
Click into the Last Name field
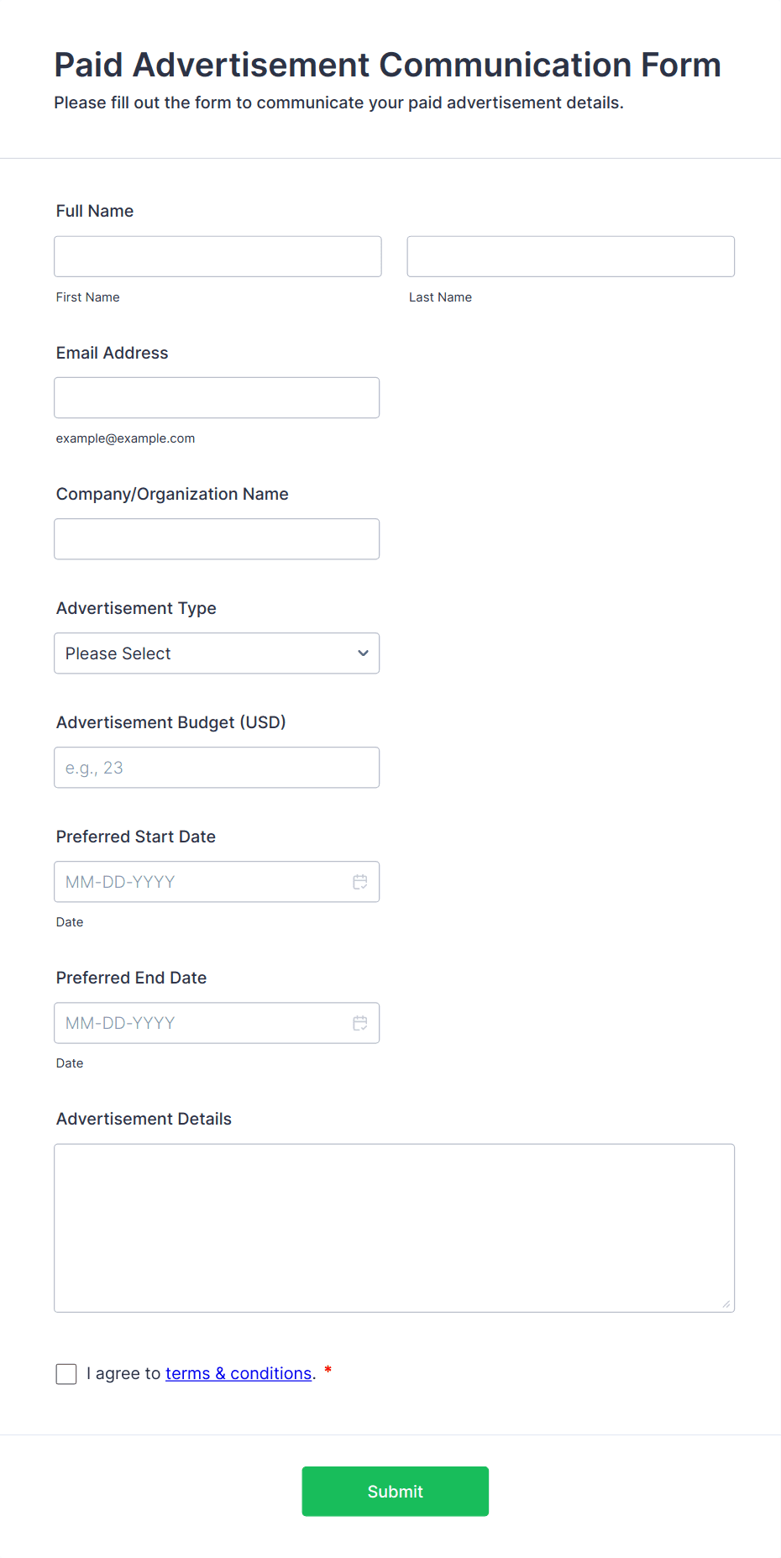570,256
